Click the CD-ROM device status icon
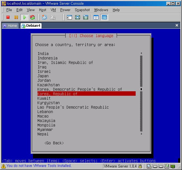 click(149, 166)
